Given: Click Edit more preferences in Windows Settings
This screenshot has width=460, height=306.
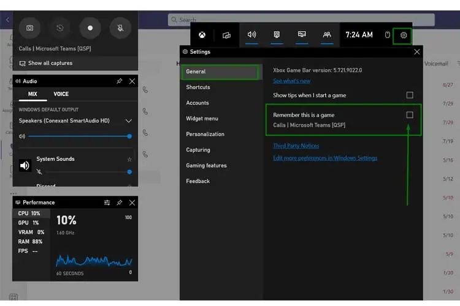Looking at the screenshot, I should (325, 158).
